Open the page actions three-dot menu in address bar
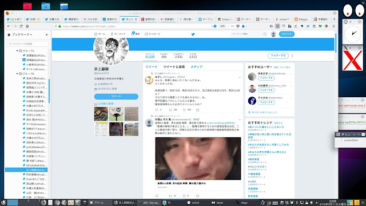Image resolution: width=366 pixels, height=206 pixels. 232,26
